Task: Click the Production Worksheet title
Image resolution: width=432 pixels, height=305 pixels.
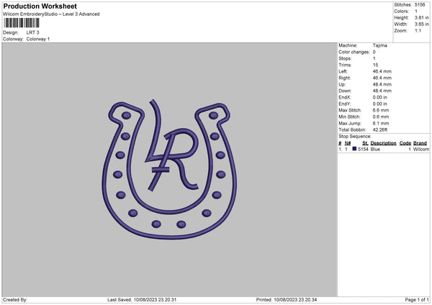Action: [40, 6]
